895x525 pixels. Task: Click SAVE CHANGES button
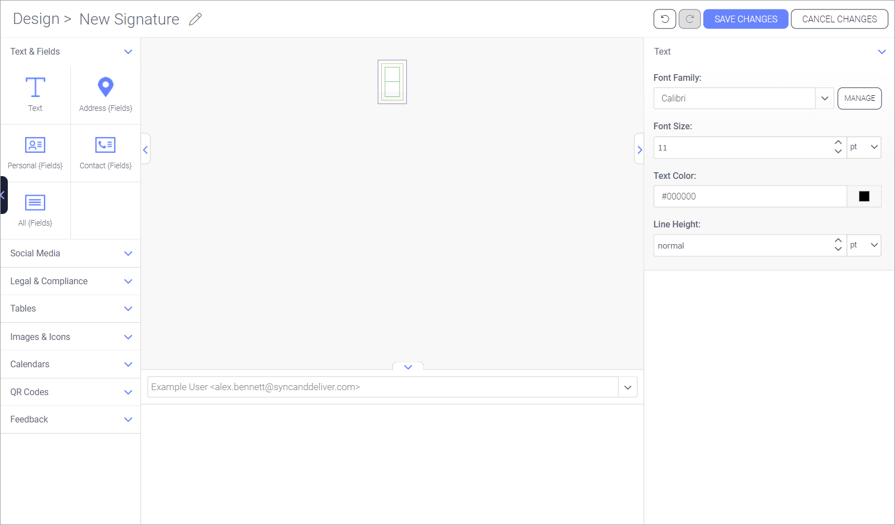pos(745,19)
